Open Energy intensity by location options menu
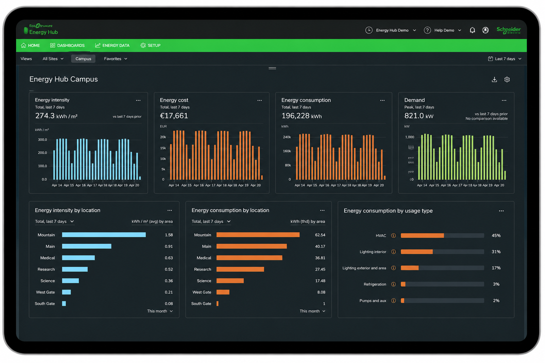545x363 pixels. tap(169, 210)
